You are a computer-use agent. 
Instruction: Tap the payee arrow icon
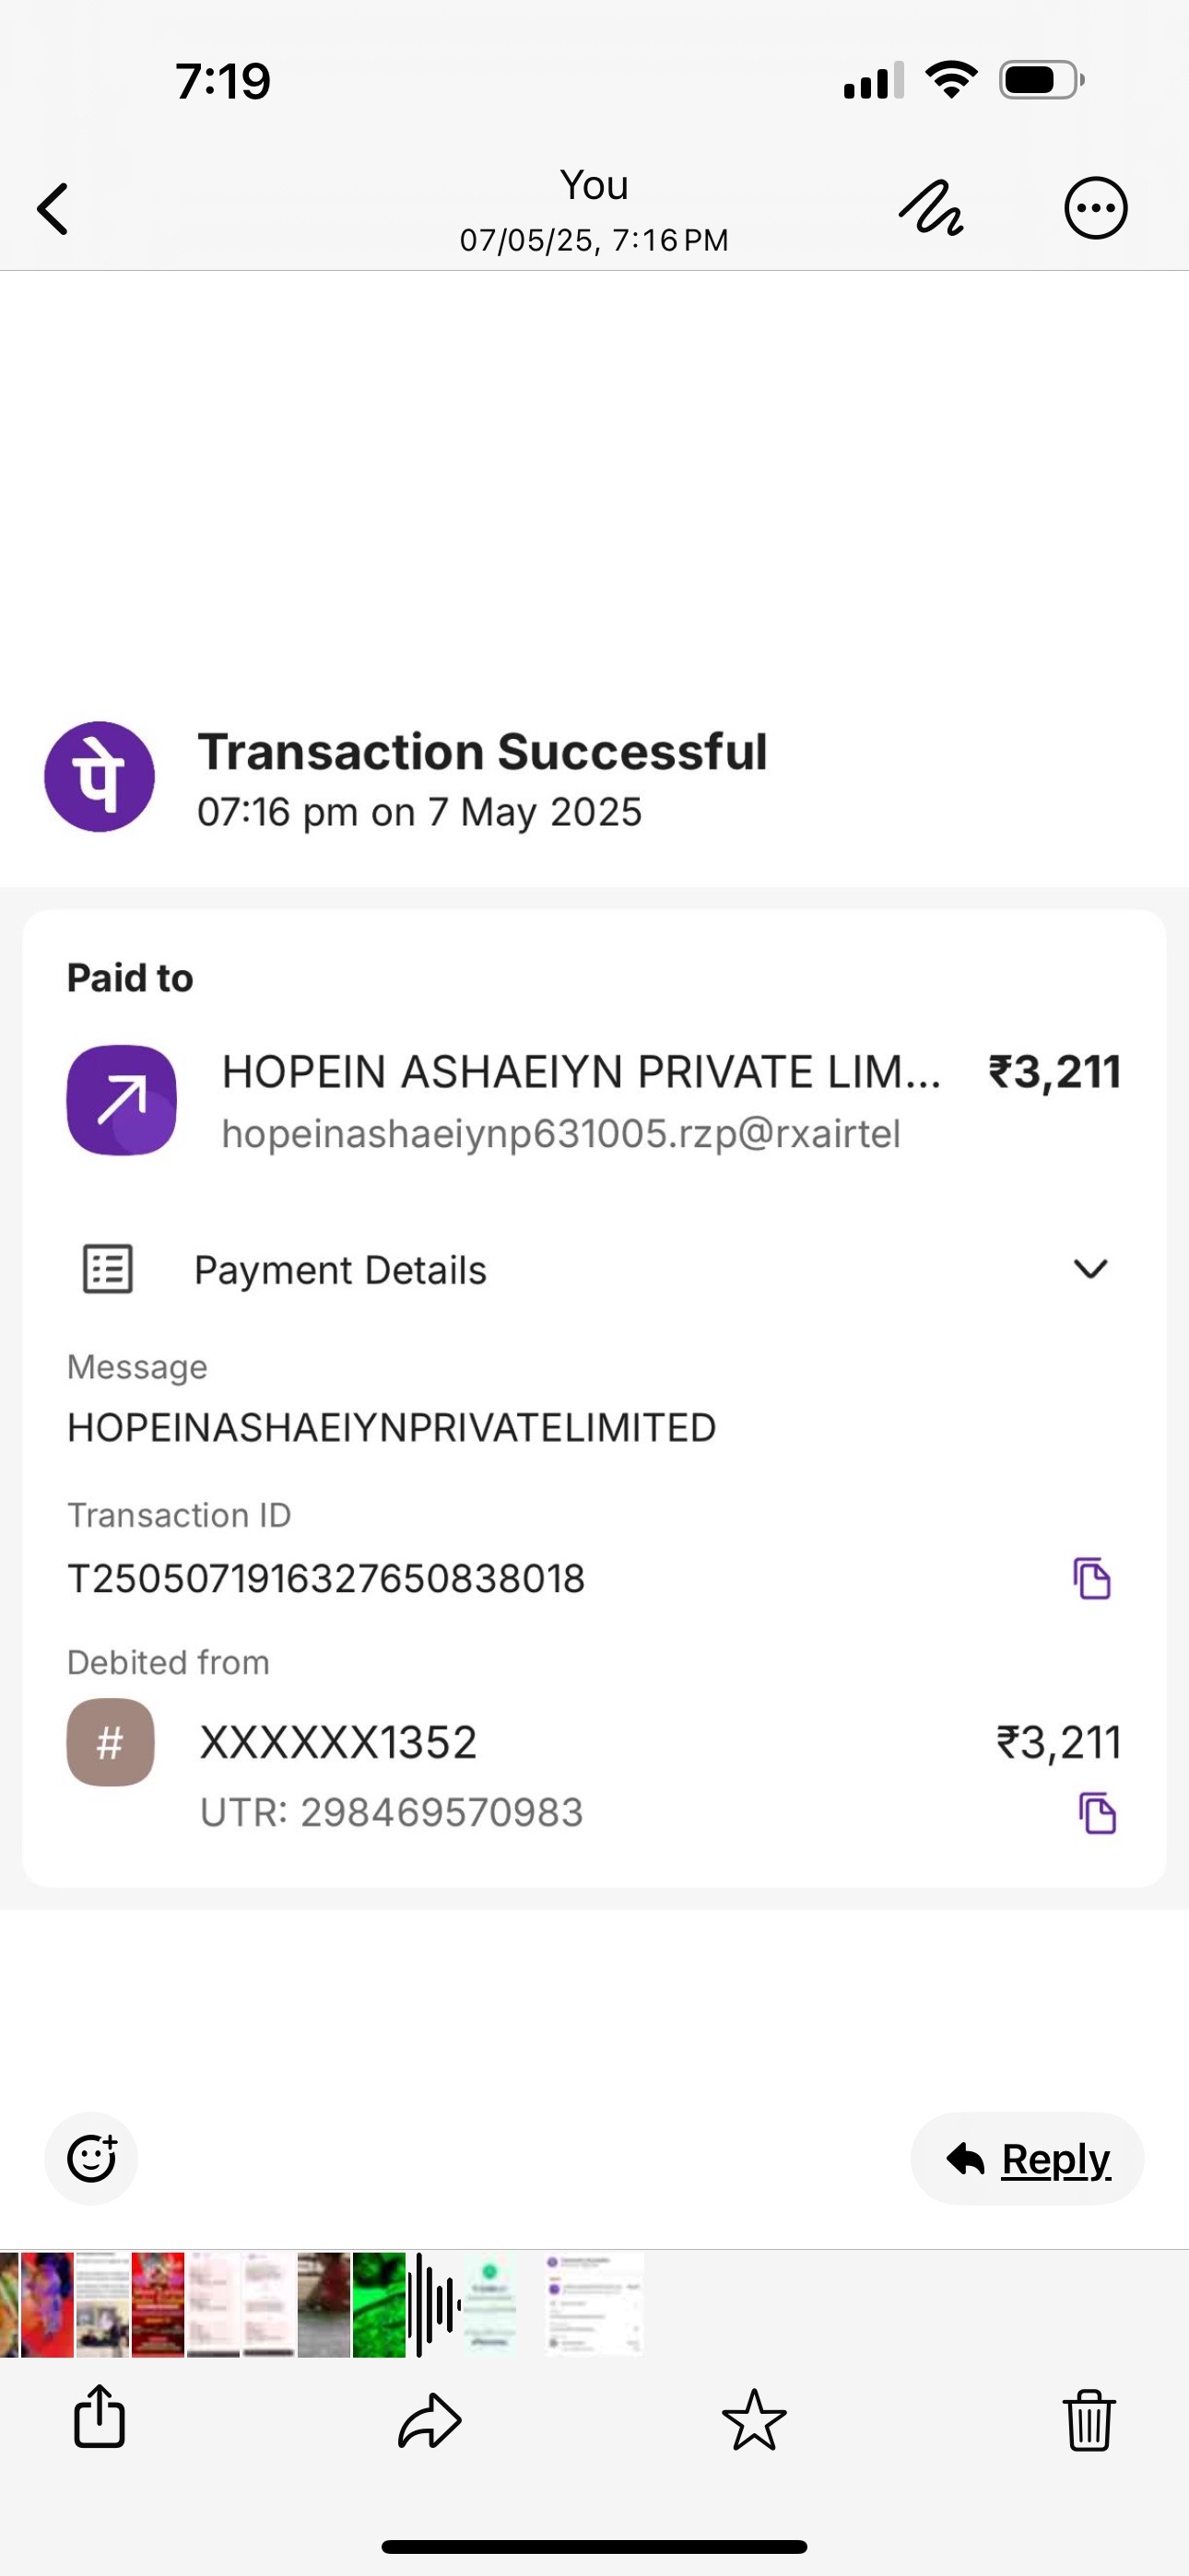(x=121, y=1100)
